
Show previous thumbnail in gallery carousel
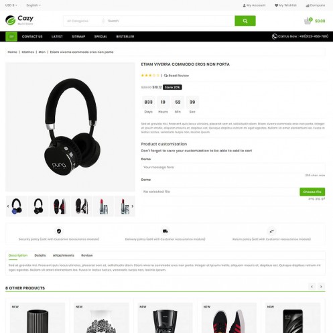(8, 206)
